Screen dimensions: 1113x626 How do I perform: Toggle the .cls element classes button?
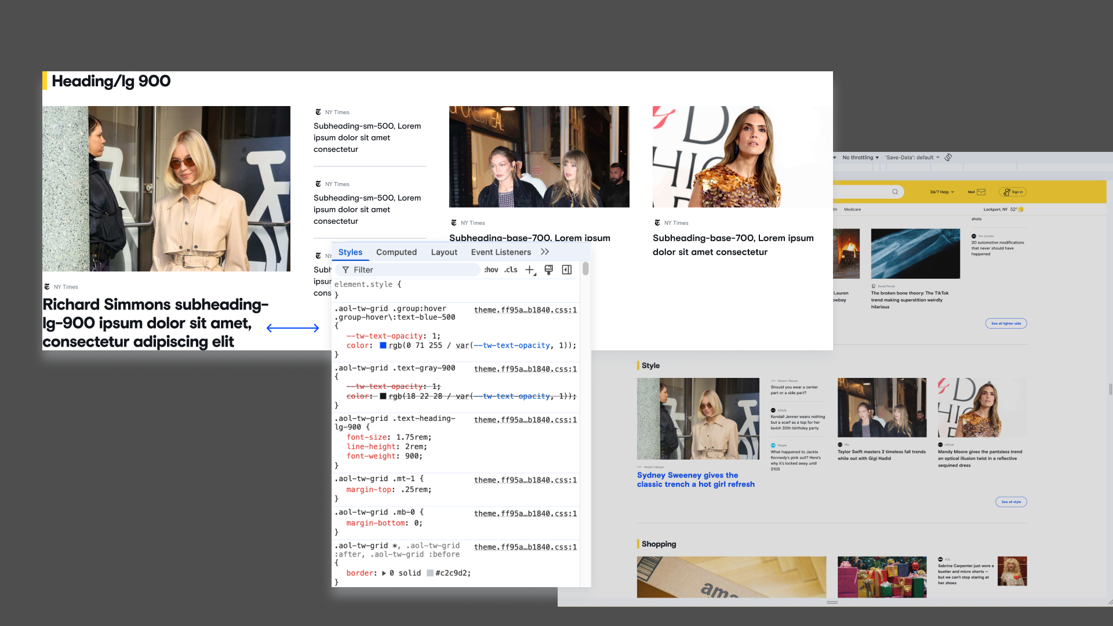[511, 270]
